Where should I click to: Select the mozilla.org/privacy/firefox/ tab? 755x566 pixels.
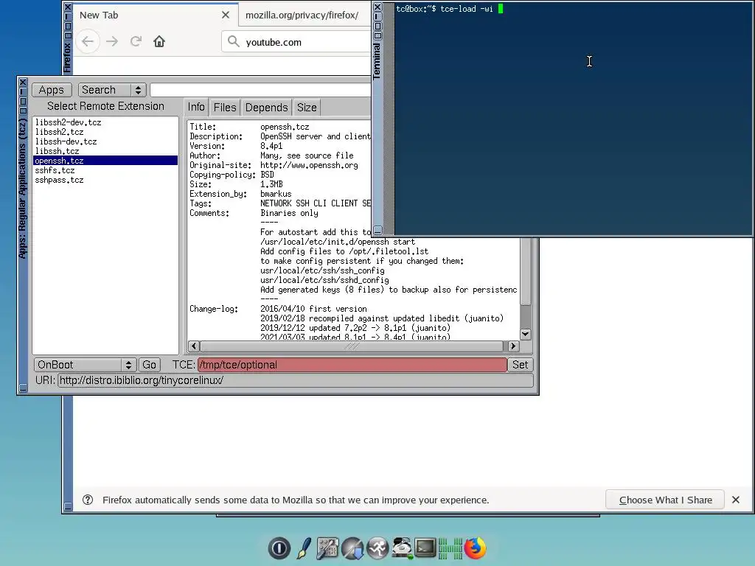(x=306, y=15)
